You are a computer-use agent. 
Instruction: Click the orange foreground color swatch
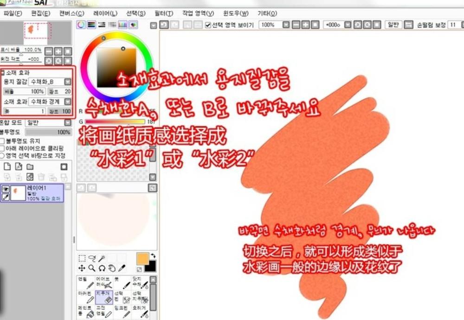click(143, 258)
